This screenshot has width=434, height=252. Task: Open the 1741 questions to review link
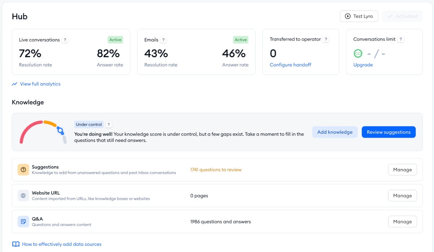tap(216, 169)
